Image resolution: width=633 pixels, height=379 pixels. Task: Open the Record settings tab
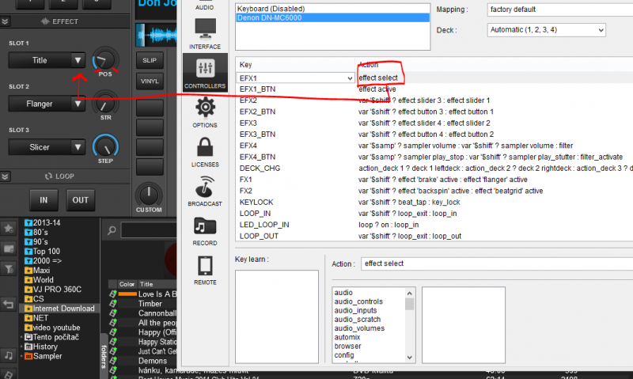(205, 230)
